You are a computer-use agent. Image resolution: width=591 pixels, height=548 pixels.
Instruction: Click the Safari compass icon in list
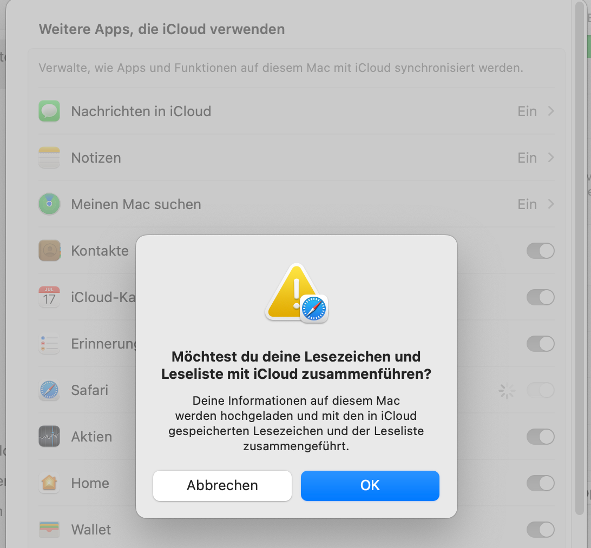49,390
